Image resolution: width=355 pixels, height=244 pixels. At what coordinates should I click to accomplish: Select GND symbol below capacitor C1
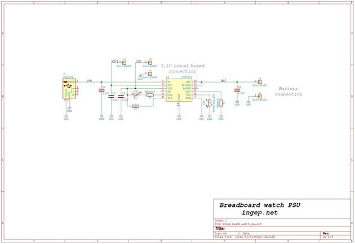[x=101, y=118]
